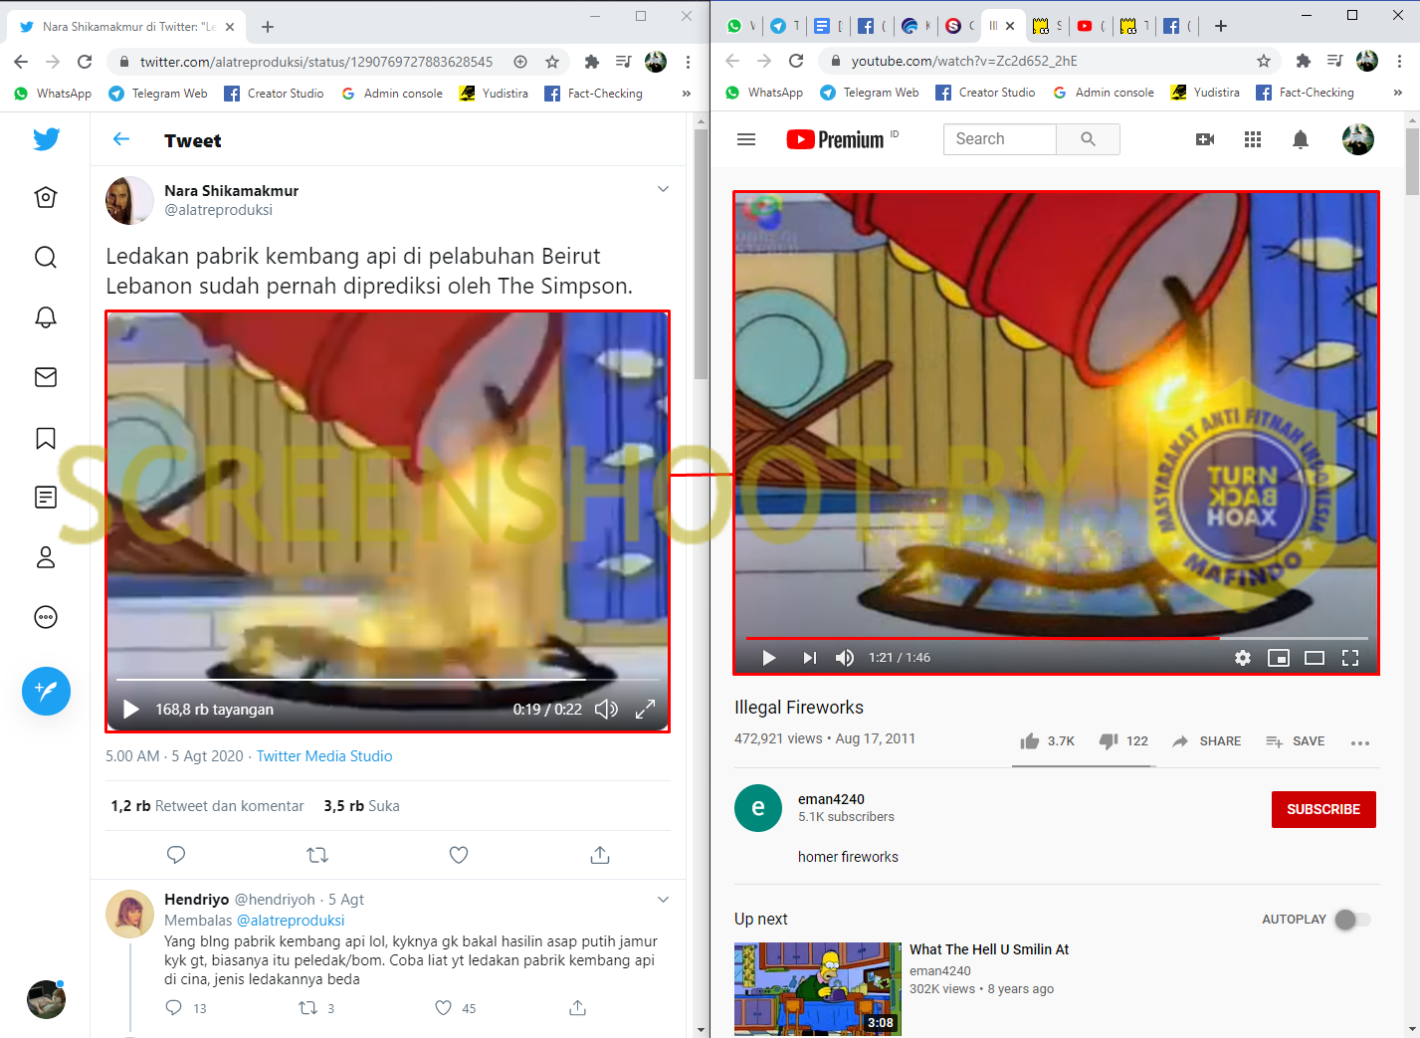
Task: Open YouTube player settings gear
Action: (1243, 658)
